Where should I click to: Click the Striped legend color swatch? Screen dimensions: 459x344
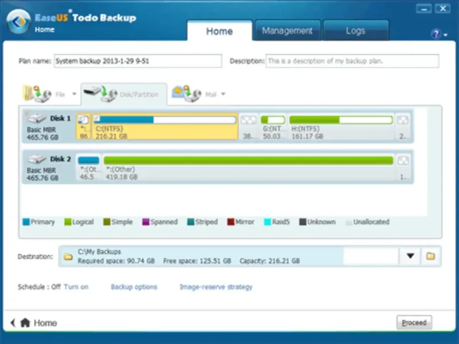pos(190,222)
